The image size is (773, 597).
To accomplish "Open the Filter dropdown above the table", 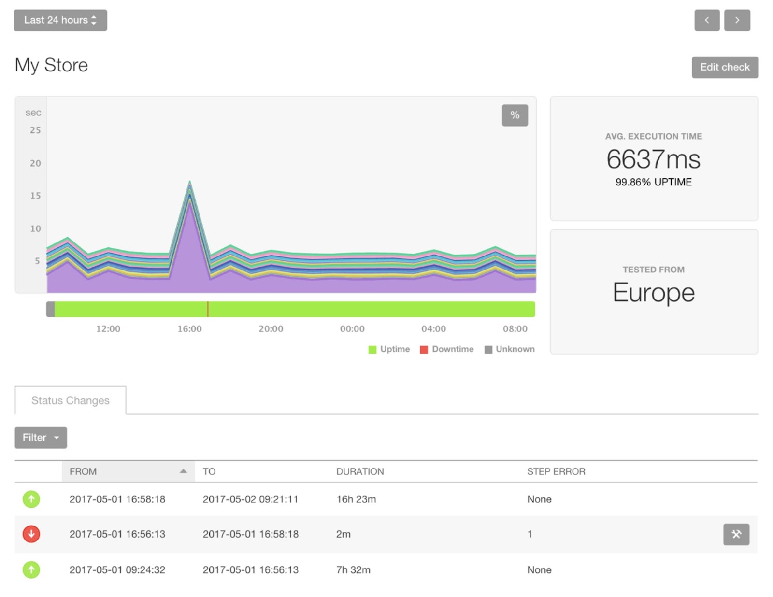I will pos(41,438).
